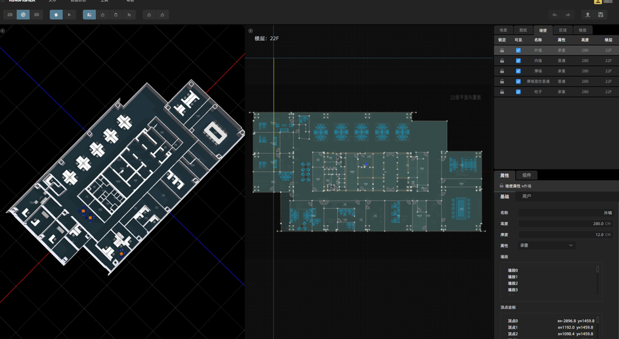Click the 墙段 list scrollbar
Screen dimensions: 619x339
pyautogui.click(x=598, y=269)
